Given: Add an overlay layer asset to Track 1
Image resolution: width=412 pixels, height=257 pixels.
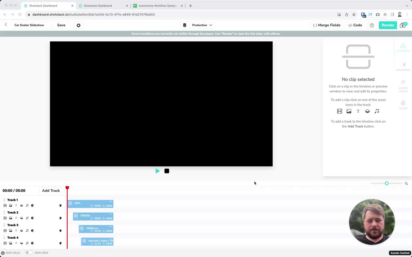Looking at the screenshot, I should [x=22, y=206].
